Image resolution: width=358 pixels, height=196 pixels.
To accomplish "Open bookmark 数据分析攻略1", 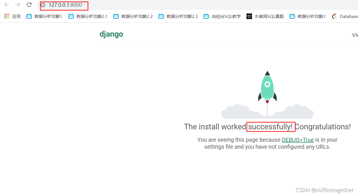I will click(44, 16).
